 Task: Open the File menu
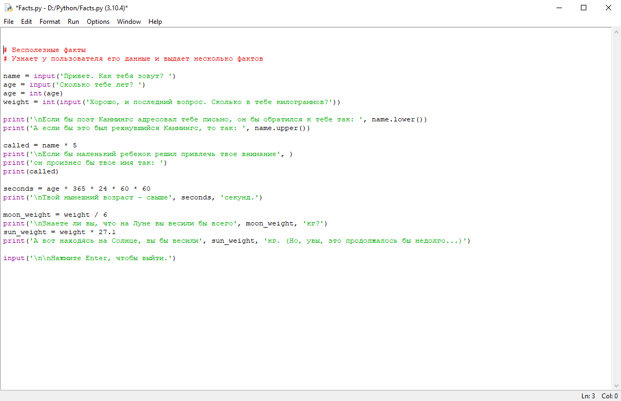(9, 21)
